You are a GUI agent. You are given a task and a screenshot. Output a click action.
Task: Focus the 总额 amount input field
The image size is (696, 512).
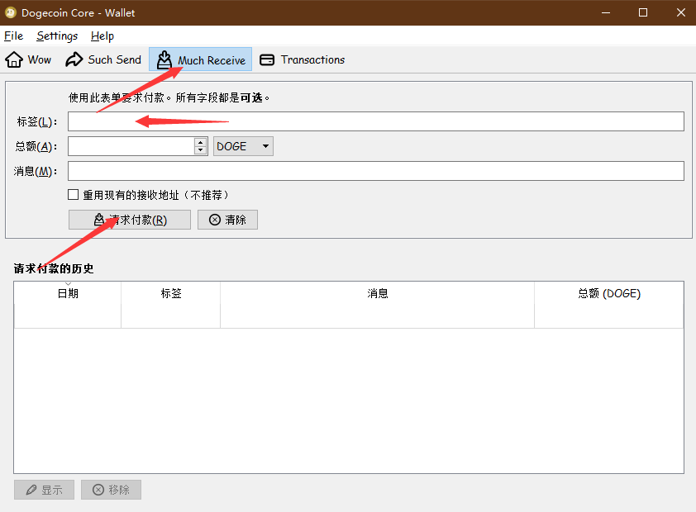[x=131, y=146]
